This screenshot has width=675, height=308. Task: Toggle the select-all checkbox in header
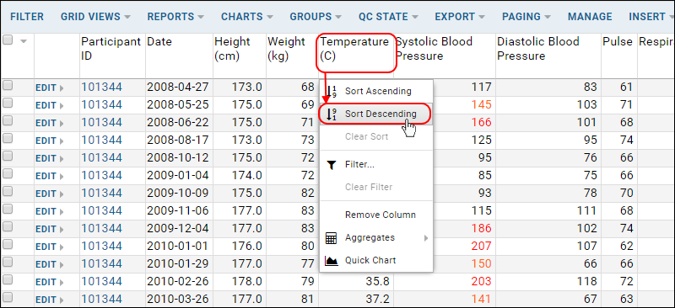(x=8, y=40)
